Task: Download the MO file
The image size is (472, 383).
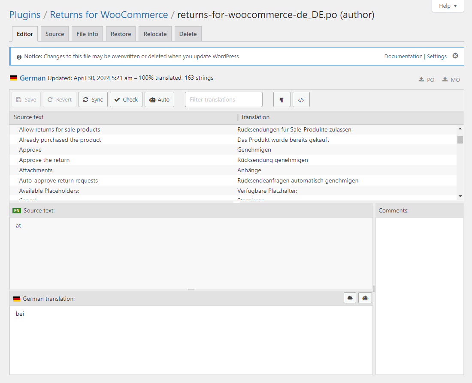Action: coord(451,80)
